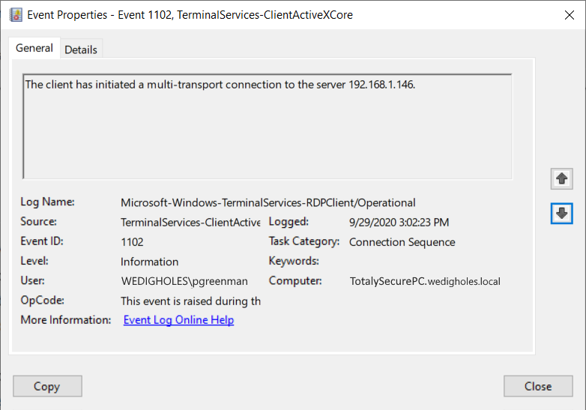Click the Source value TerminalServices-ClientActive
The height and width of the screenshot is (410, 586).
coord(190,223)
